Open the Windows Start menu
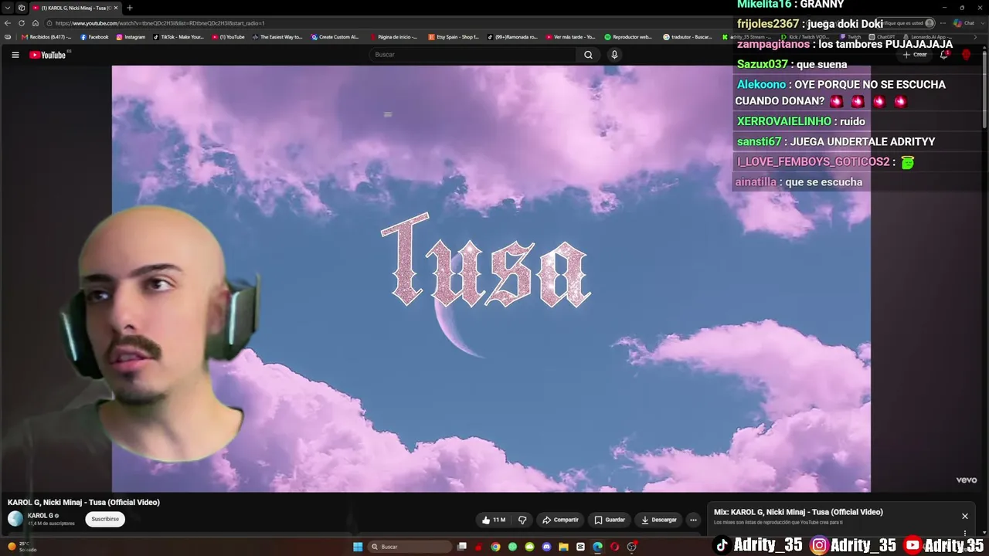 [358, 547]
